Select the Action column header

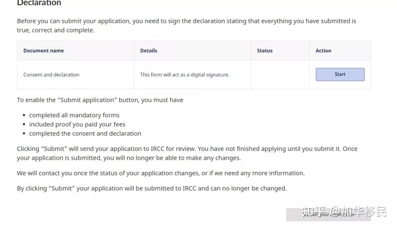323,51
